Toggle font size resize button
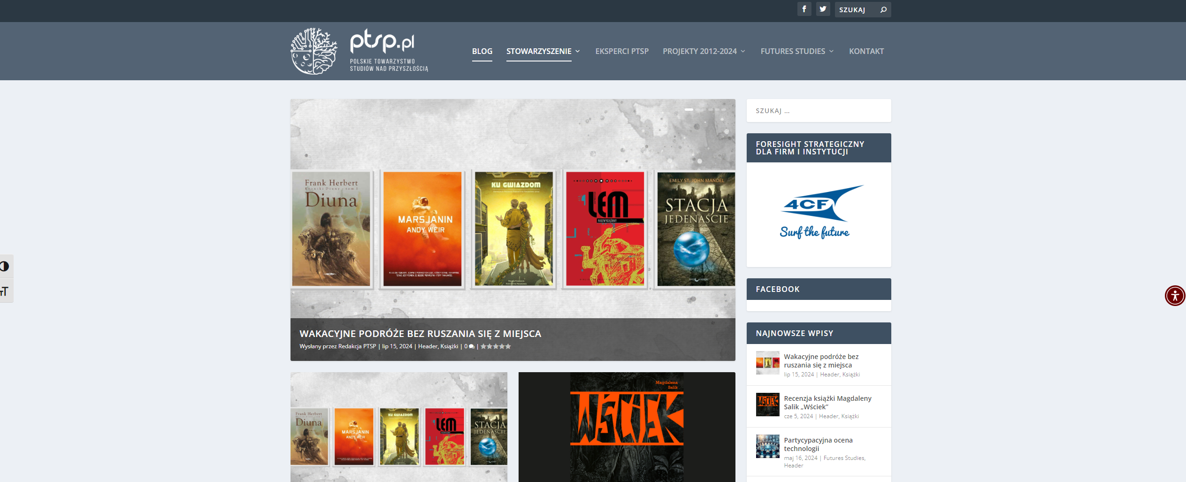 click(x=5, y=291)
